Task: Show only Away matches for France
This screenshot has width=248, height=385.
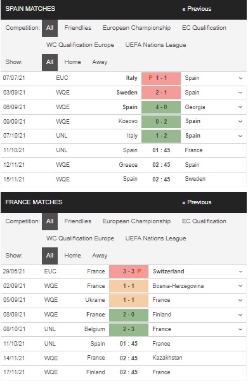Action: [100, 256]
